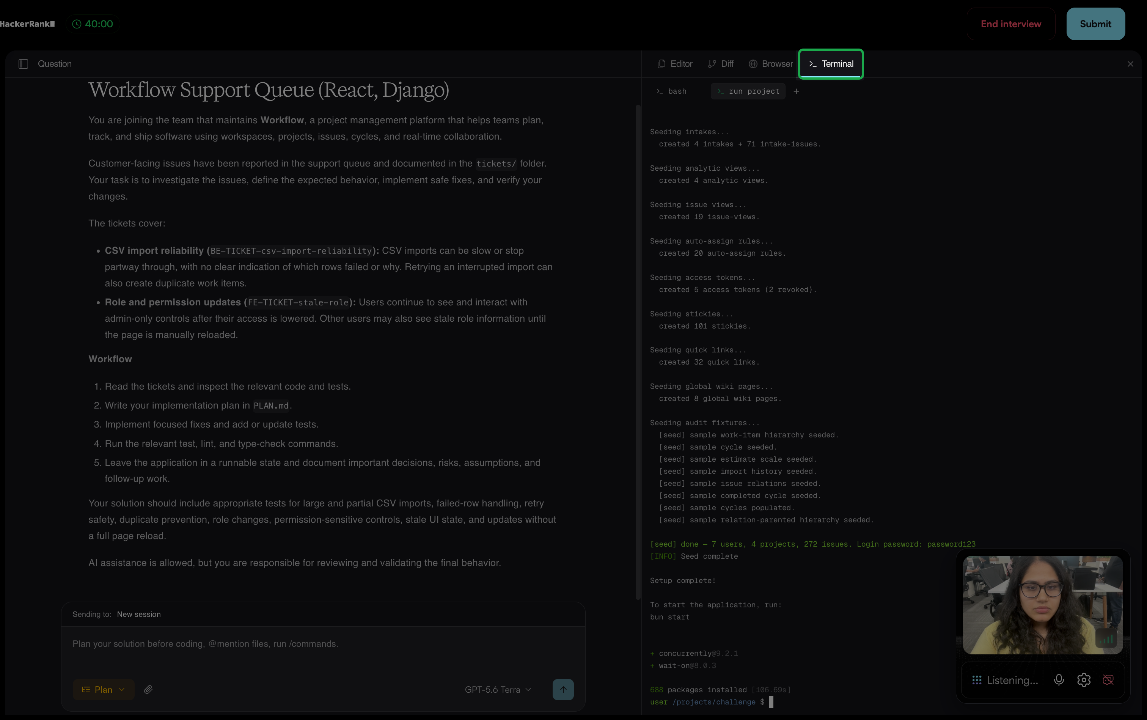1147x720 pixels.
Task: Open the dotted grid menu beside Listening
Action: (977, 680)
